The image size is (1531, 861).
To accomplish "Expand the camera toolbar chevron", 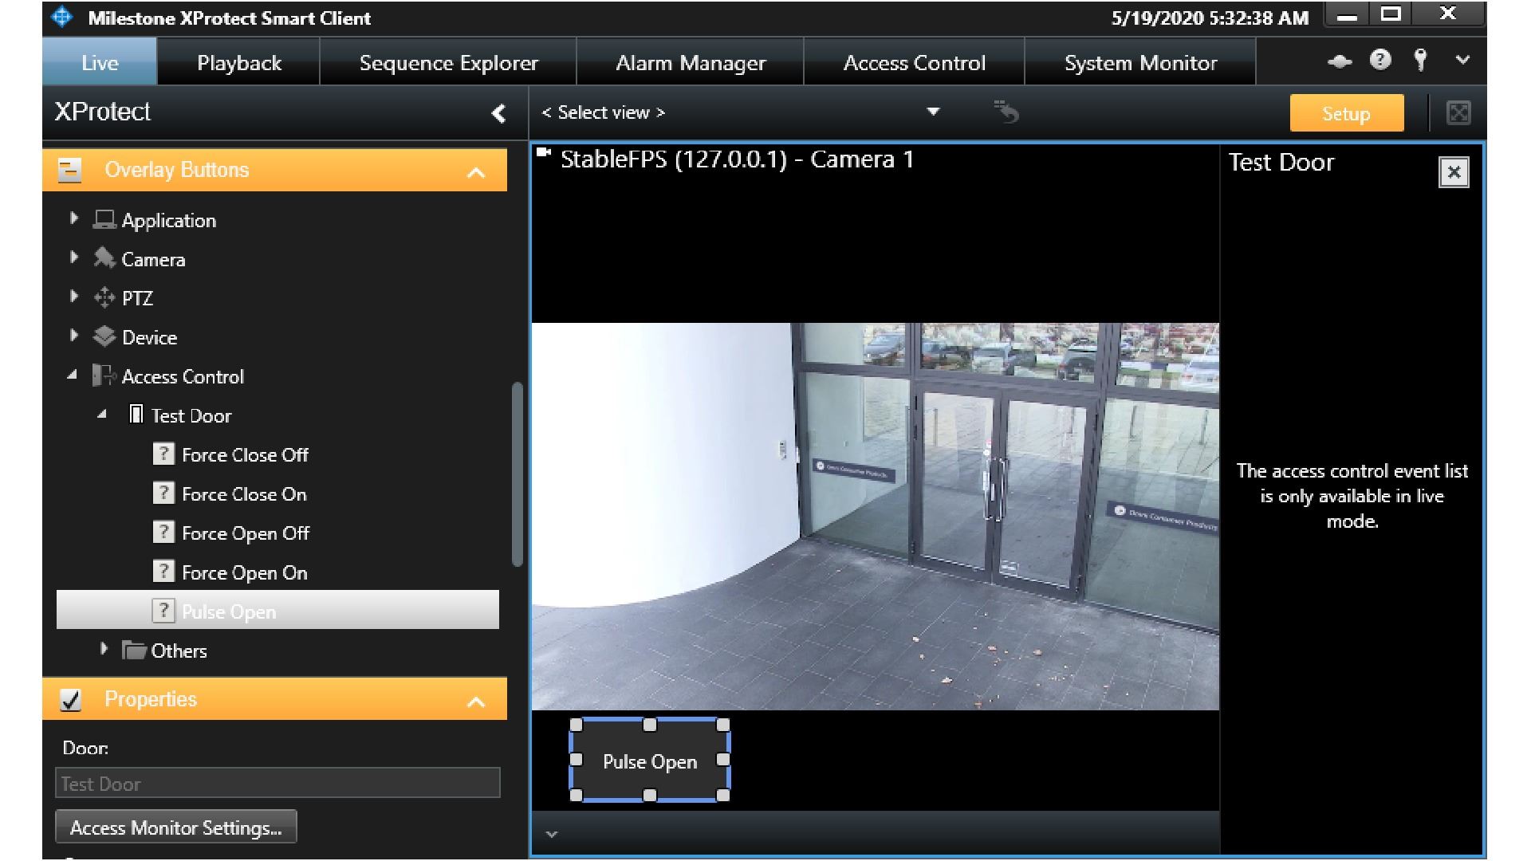I will coord(552,835).
